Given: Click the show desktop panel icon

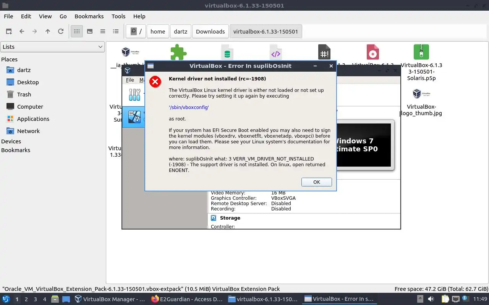Looking at the screenshot, I should (x=66, y=299).
